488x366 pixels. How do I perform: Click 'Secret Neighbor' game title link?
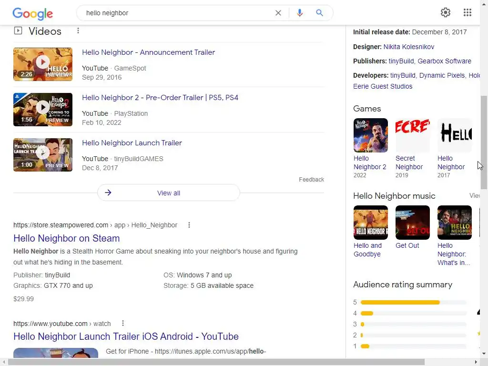click(x=409, y=163)
